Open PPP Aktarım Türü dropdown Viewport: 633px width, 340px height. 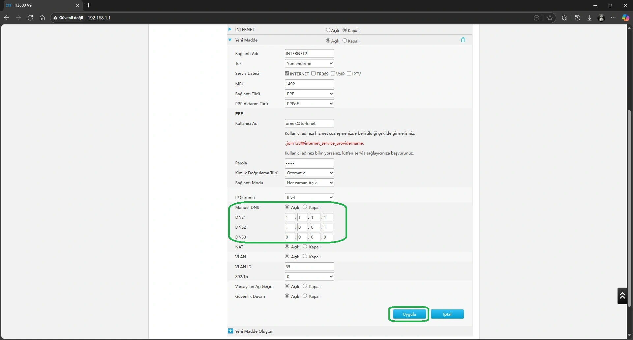(x=309, y=103)
